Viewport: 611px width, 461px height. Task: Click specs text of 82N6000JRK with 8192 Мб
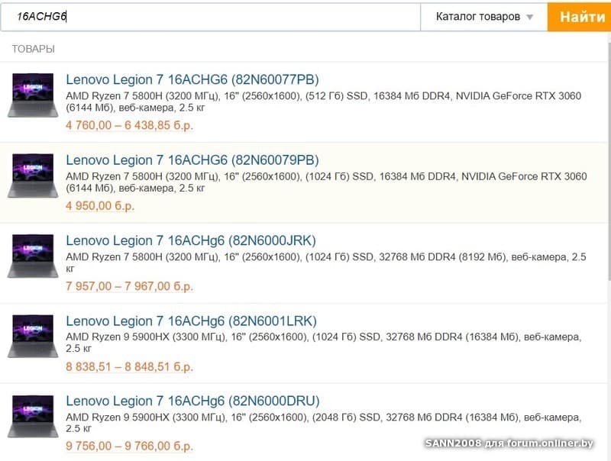tap(326, 263)
